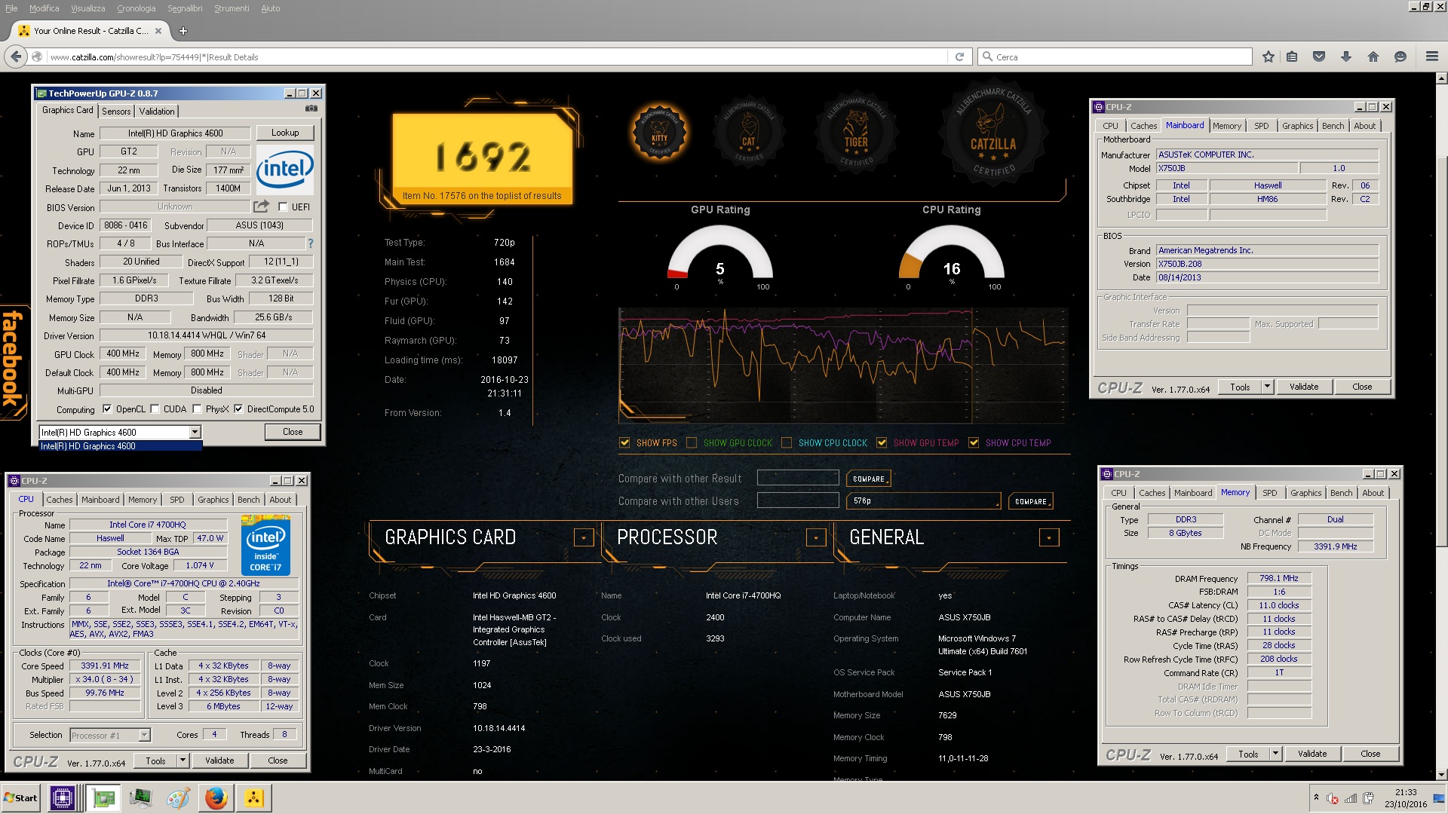1448x814 pixels.
Task: Reload the Catzilla result page
Action: [x=959, y=57]
